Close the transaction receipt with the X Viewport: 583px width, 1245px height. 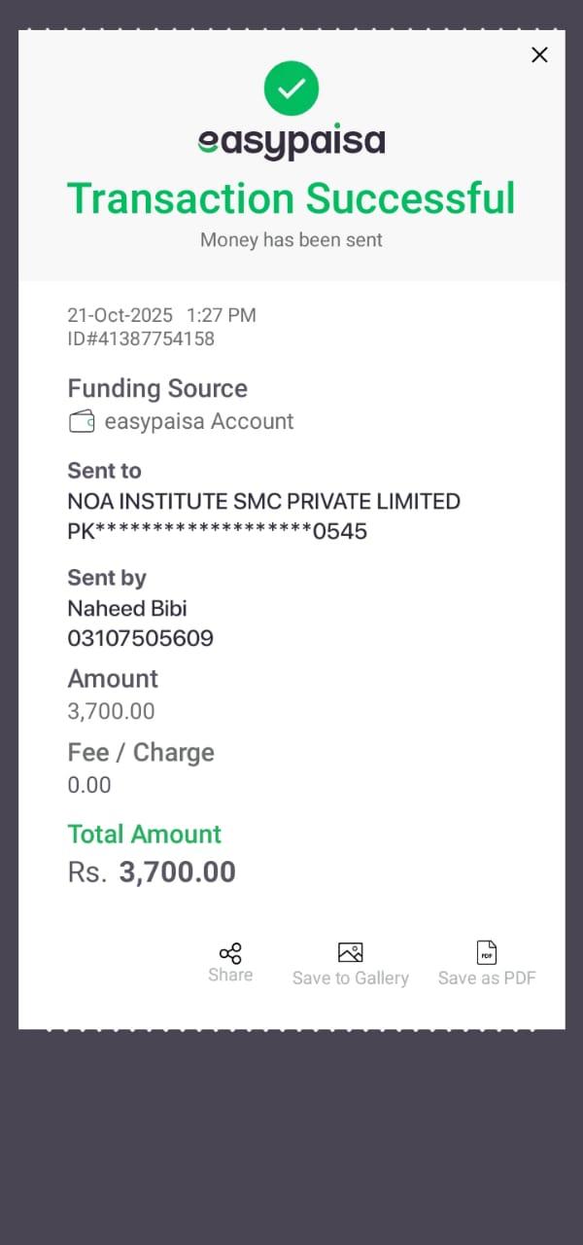pyautogui.click(x=539, y=55)
